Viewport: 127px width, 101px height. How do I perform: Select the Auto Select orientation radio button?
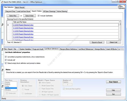pos(23,86)
